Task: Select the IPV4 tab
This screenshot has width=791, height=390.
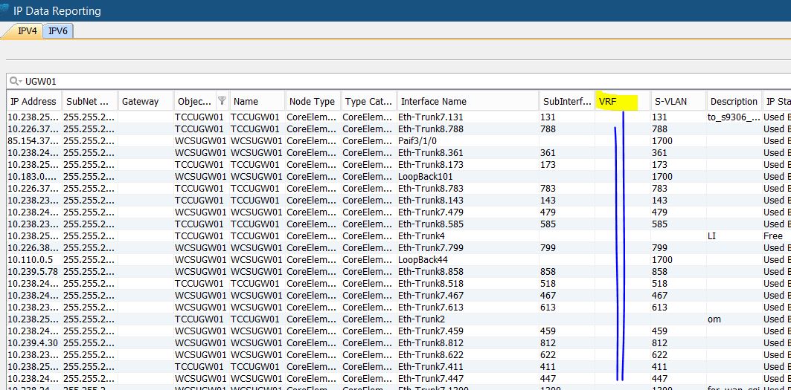Action: 26,30
